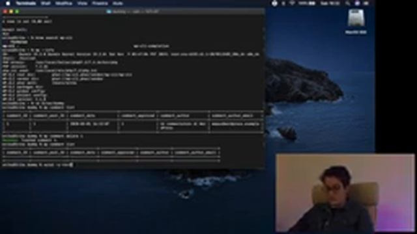Click the comment date value in table row

(x=90, y=124)
